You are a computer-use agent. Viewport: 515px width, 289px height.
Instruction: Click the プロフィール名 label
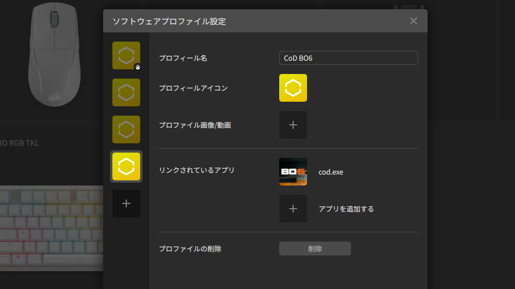(183, 58)
